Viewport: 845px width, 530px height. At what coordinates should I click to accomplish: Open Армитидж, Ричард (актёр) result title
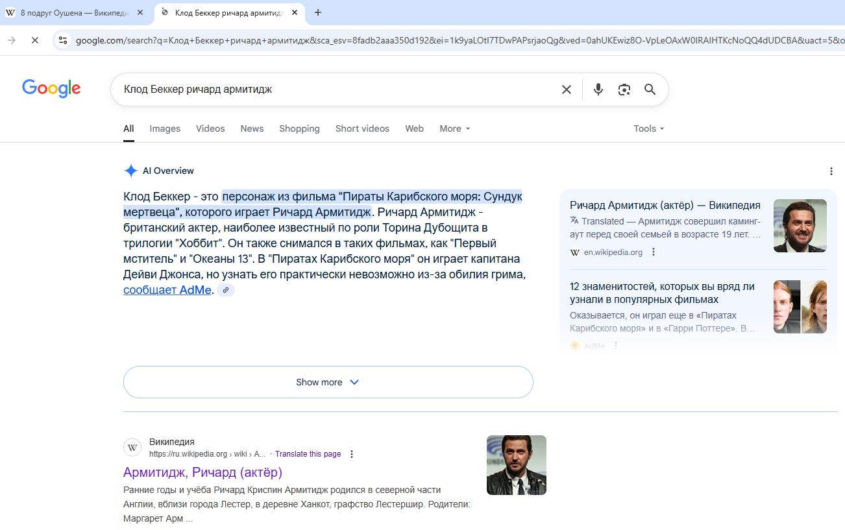click(x=202, y=472)
